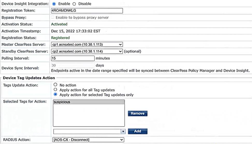252x144 pixels.
Task: Click the Master ClearPass Server chevron arrow
Action: coord(120,44)
